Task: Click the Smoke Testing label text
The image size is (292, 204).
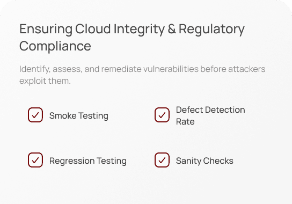Action: (79, 116)
